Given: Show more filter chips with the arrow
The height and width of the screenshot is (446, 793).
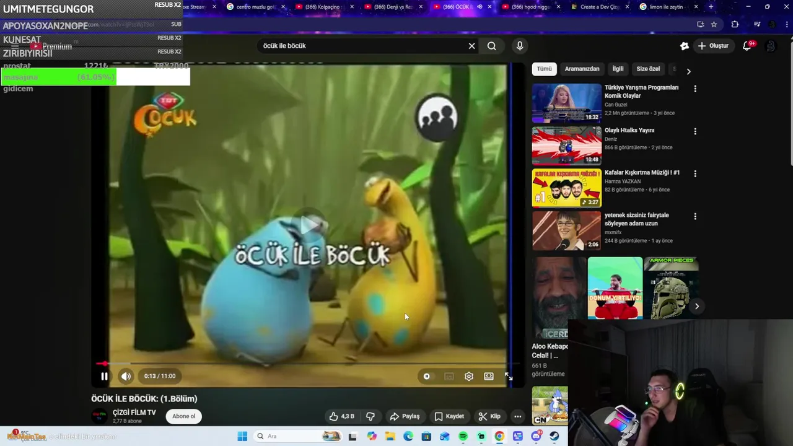Looking at the screenshot, I should tap(688, 71).
